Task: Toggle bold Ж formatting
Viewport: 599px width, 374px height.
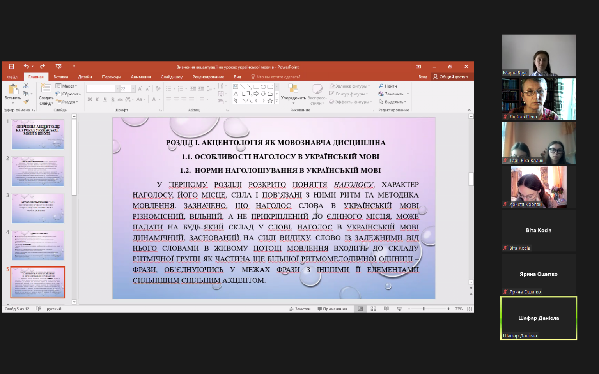Action: click(90, 99)
